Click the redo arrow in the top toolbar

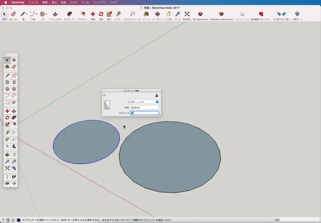[284, 14]
